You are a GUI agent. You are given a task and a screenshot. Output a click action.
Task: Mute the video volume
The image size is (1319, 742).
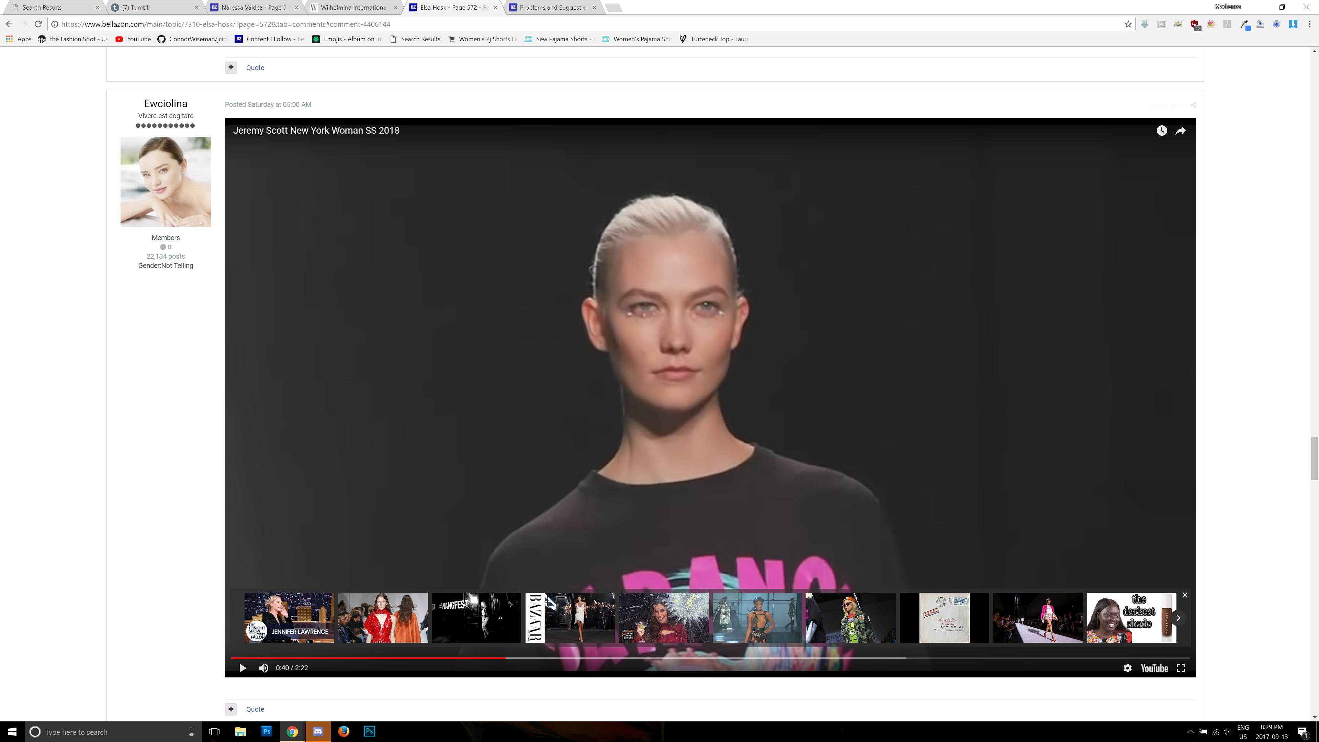[263, 668]
